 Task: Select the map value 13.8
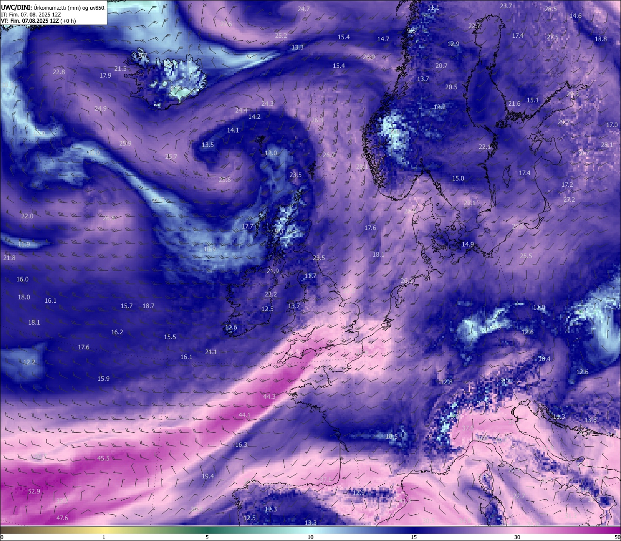601,39
